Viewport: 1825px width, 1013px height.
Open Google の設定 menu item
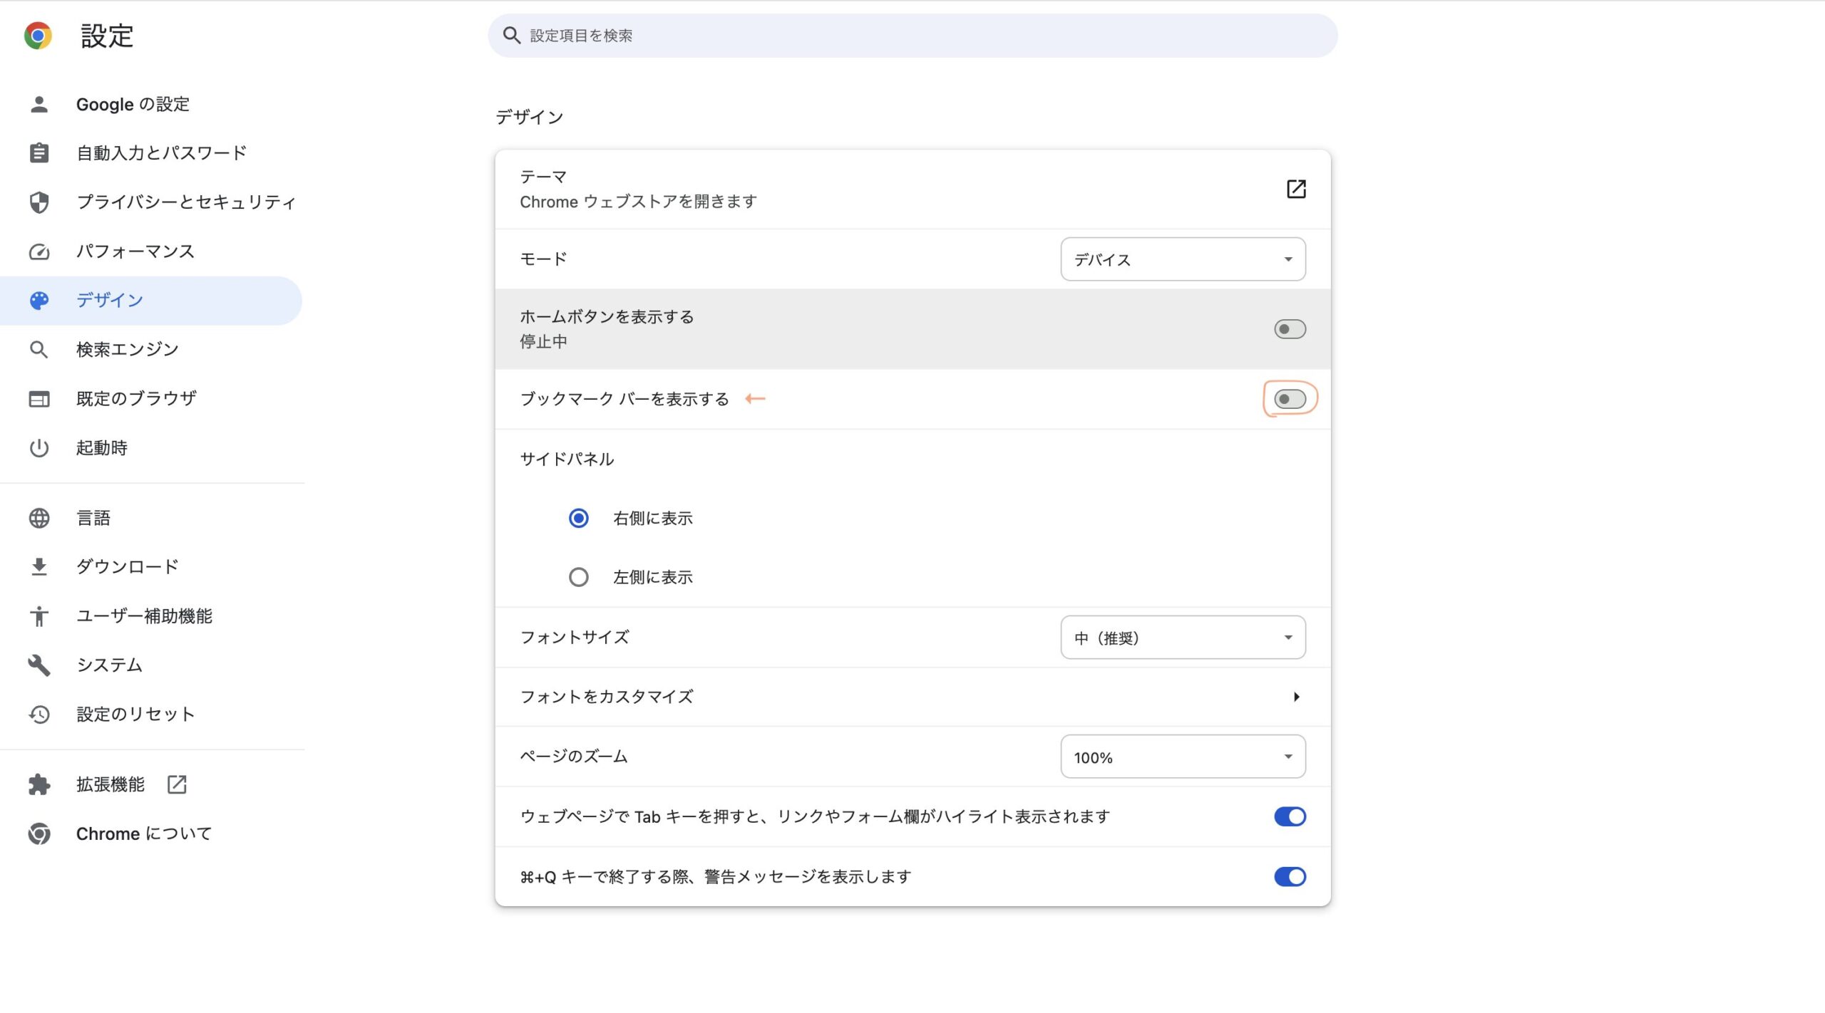click(151, 104)
